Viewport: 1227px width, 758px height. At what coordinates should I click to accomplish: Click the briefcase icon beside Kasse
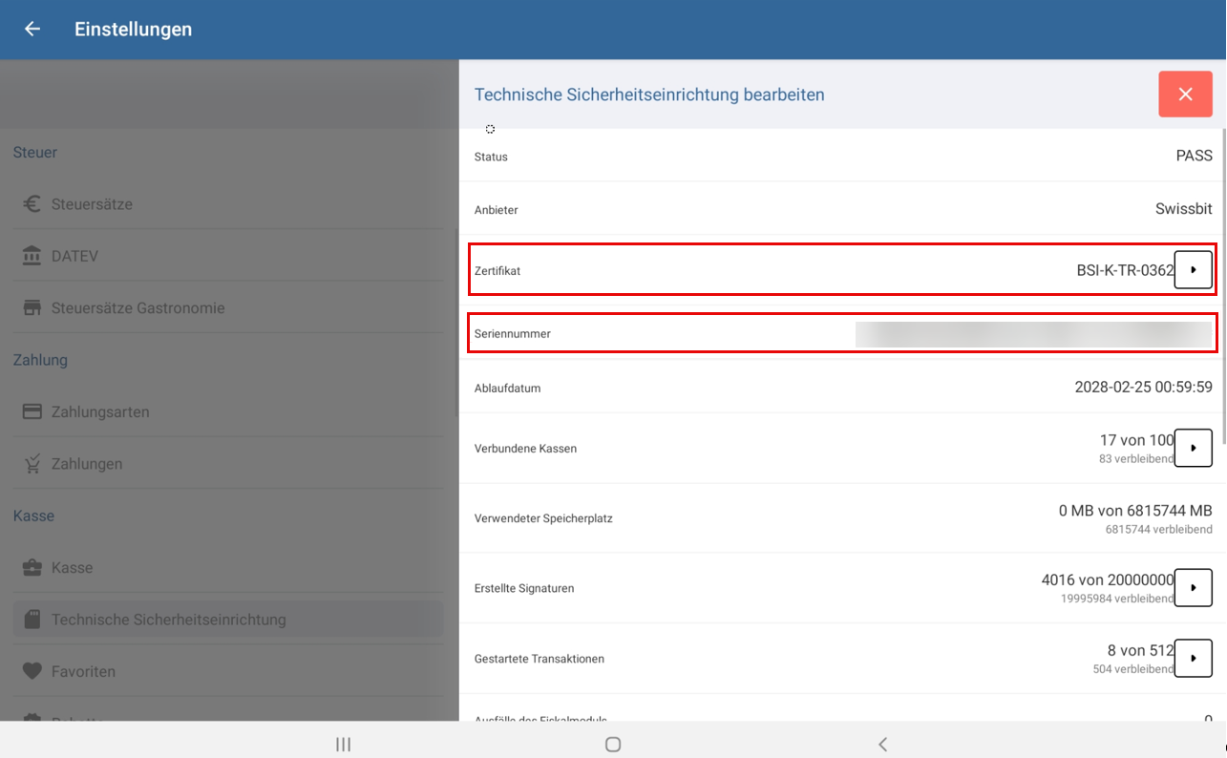(32, 568)
